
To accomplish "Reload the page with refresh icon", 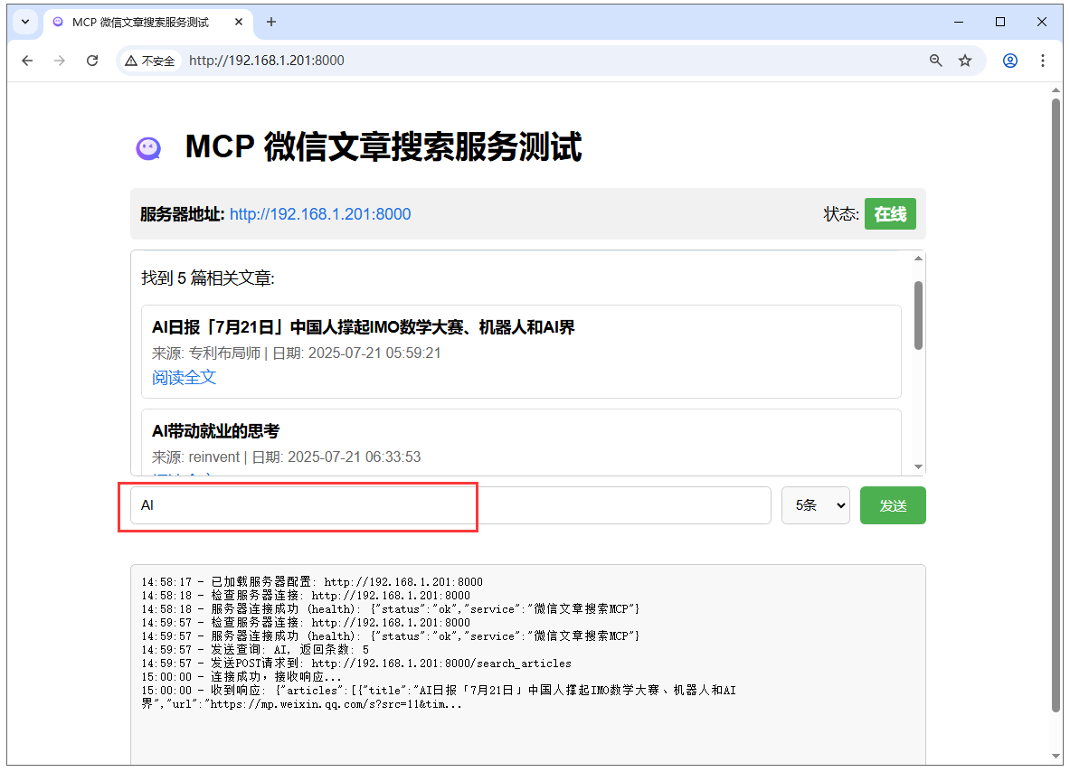I will click(x=92, y=61).
